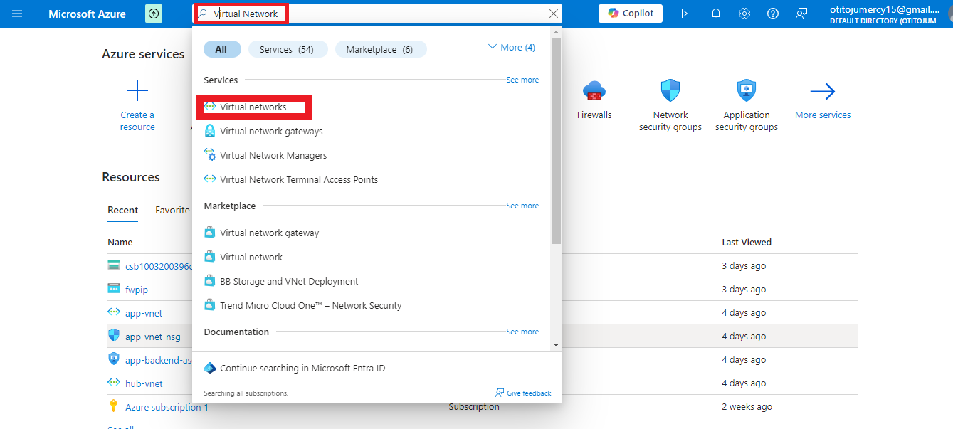953x429 pixels.
Task: Click the BB Storage marketplace bag icon
Action: pos(210,281)
